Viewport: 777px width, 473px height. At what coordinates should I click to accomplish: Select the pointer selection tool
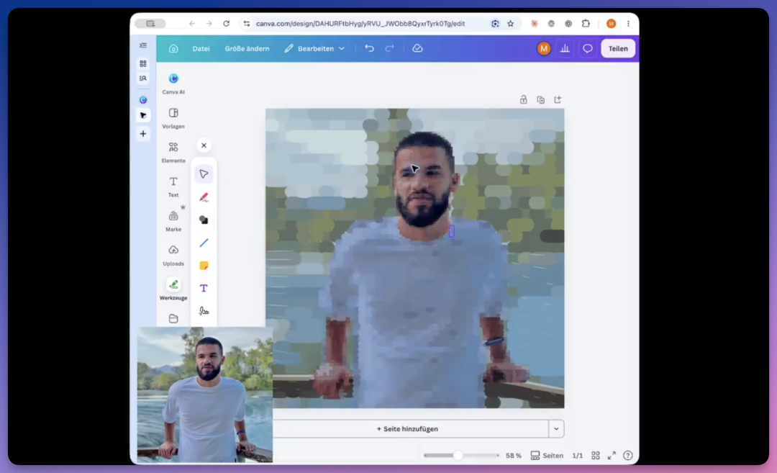[204, 174]
